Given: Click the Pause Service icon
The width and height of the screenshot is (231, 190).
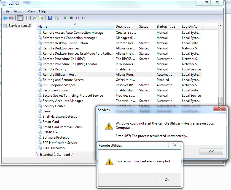Looking at the screenshot, I should [x=77, y=18].
